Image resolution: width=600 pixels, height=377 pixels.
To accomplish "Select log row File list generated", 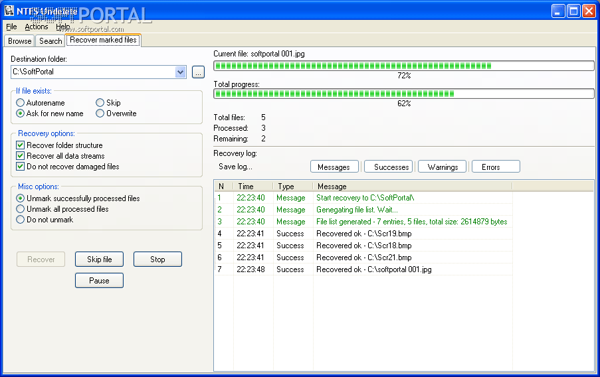I will [363, 222].
